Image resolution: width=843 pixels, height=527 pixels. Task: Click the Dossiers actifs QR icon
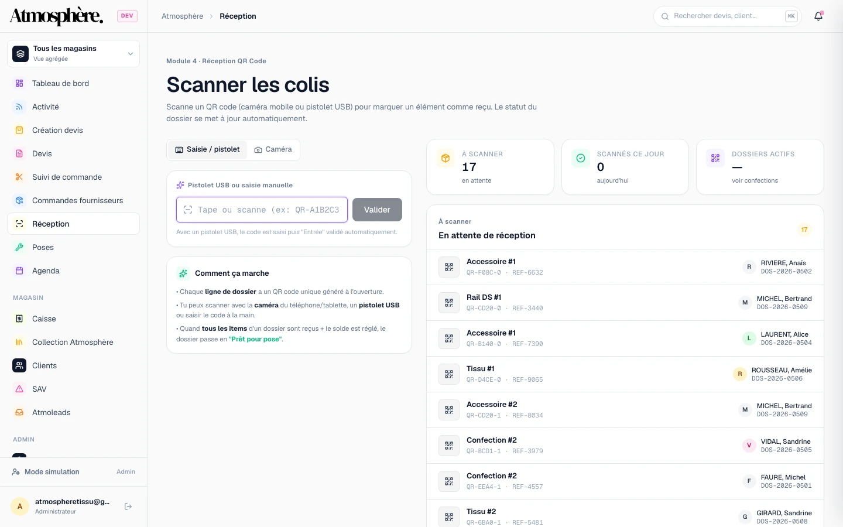715,158
